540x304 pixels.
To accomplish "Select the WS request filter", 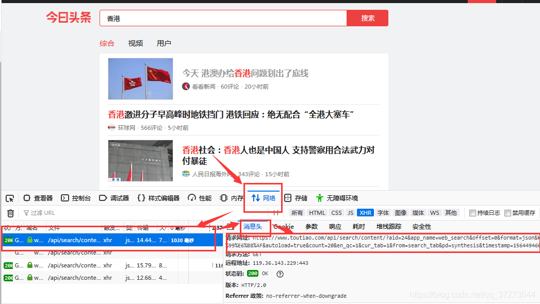I will 435,213.
